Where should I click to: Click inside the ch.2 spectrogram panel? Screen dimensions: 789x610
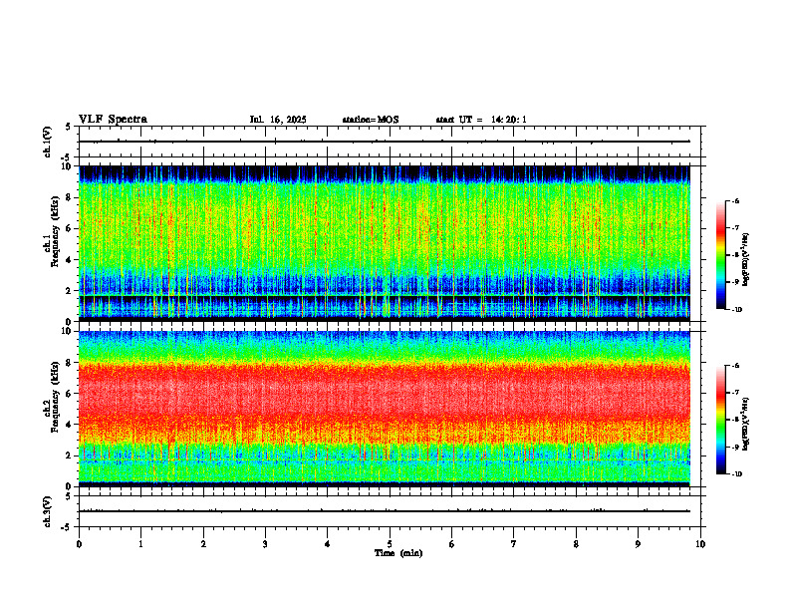point(385,409)
